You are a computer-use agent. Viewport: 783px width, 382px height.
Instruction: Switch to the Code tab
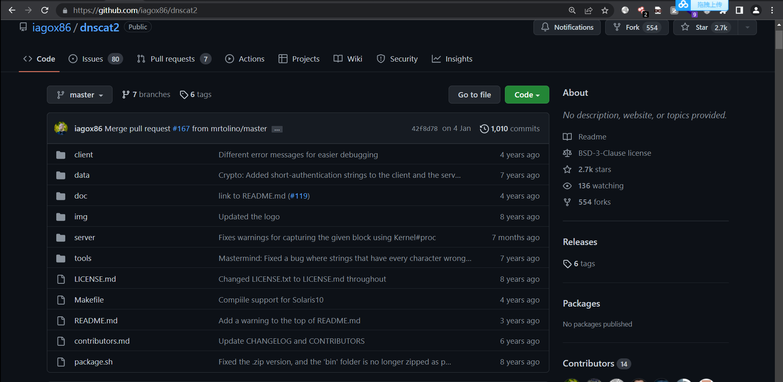(x=39, y=59)
